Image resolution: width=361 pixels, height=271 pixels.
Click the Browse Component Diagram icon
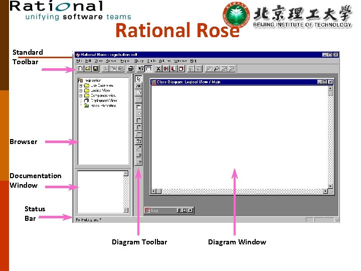pos(173,69)
